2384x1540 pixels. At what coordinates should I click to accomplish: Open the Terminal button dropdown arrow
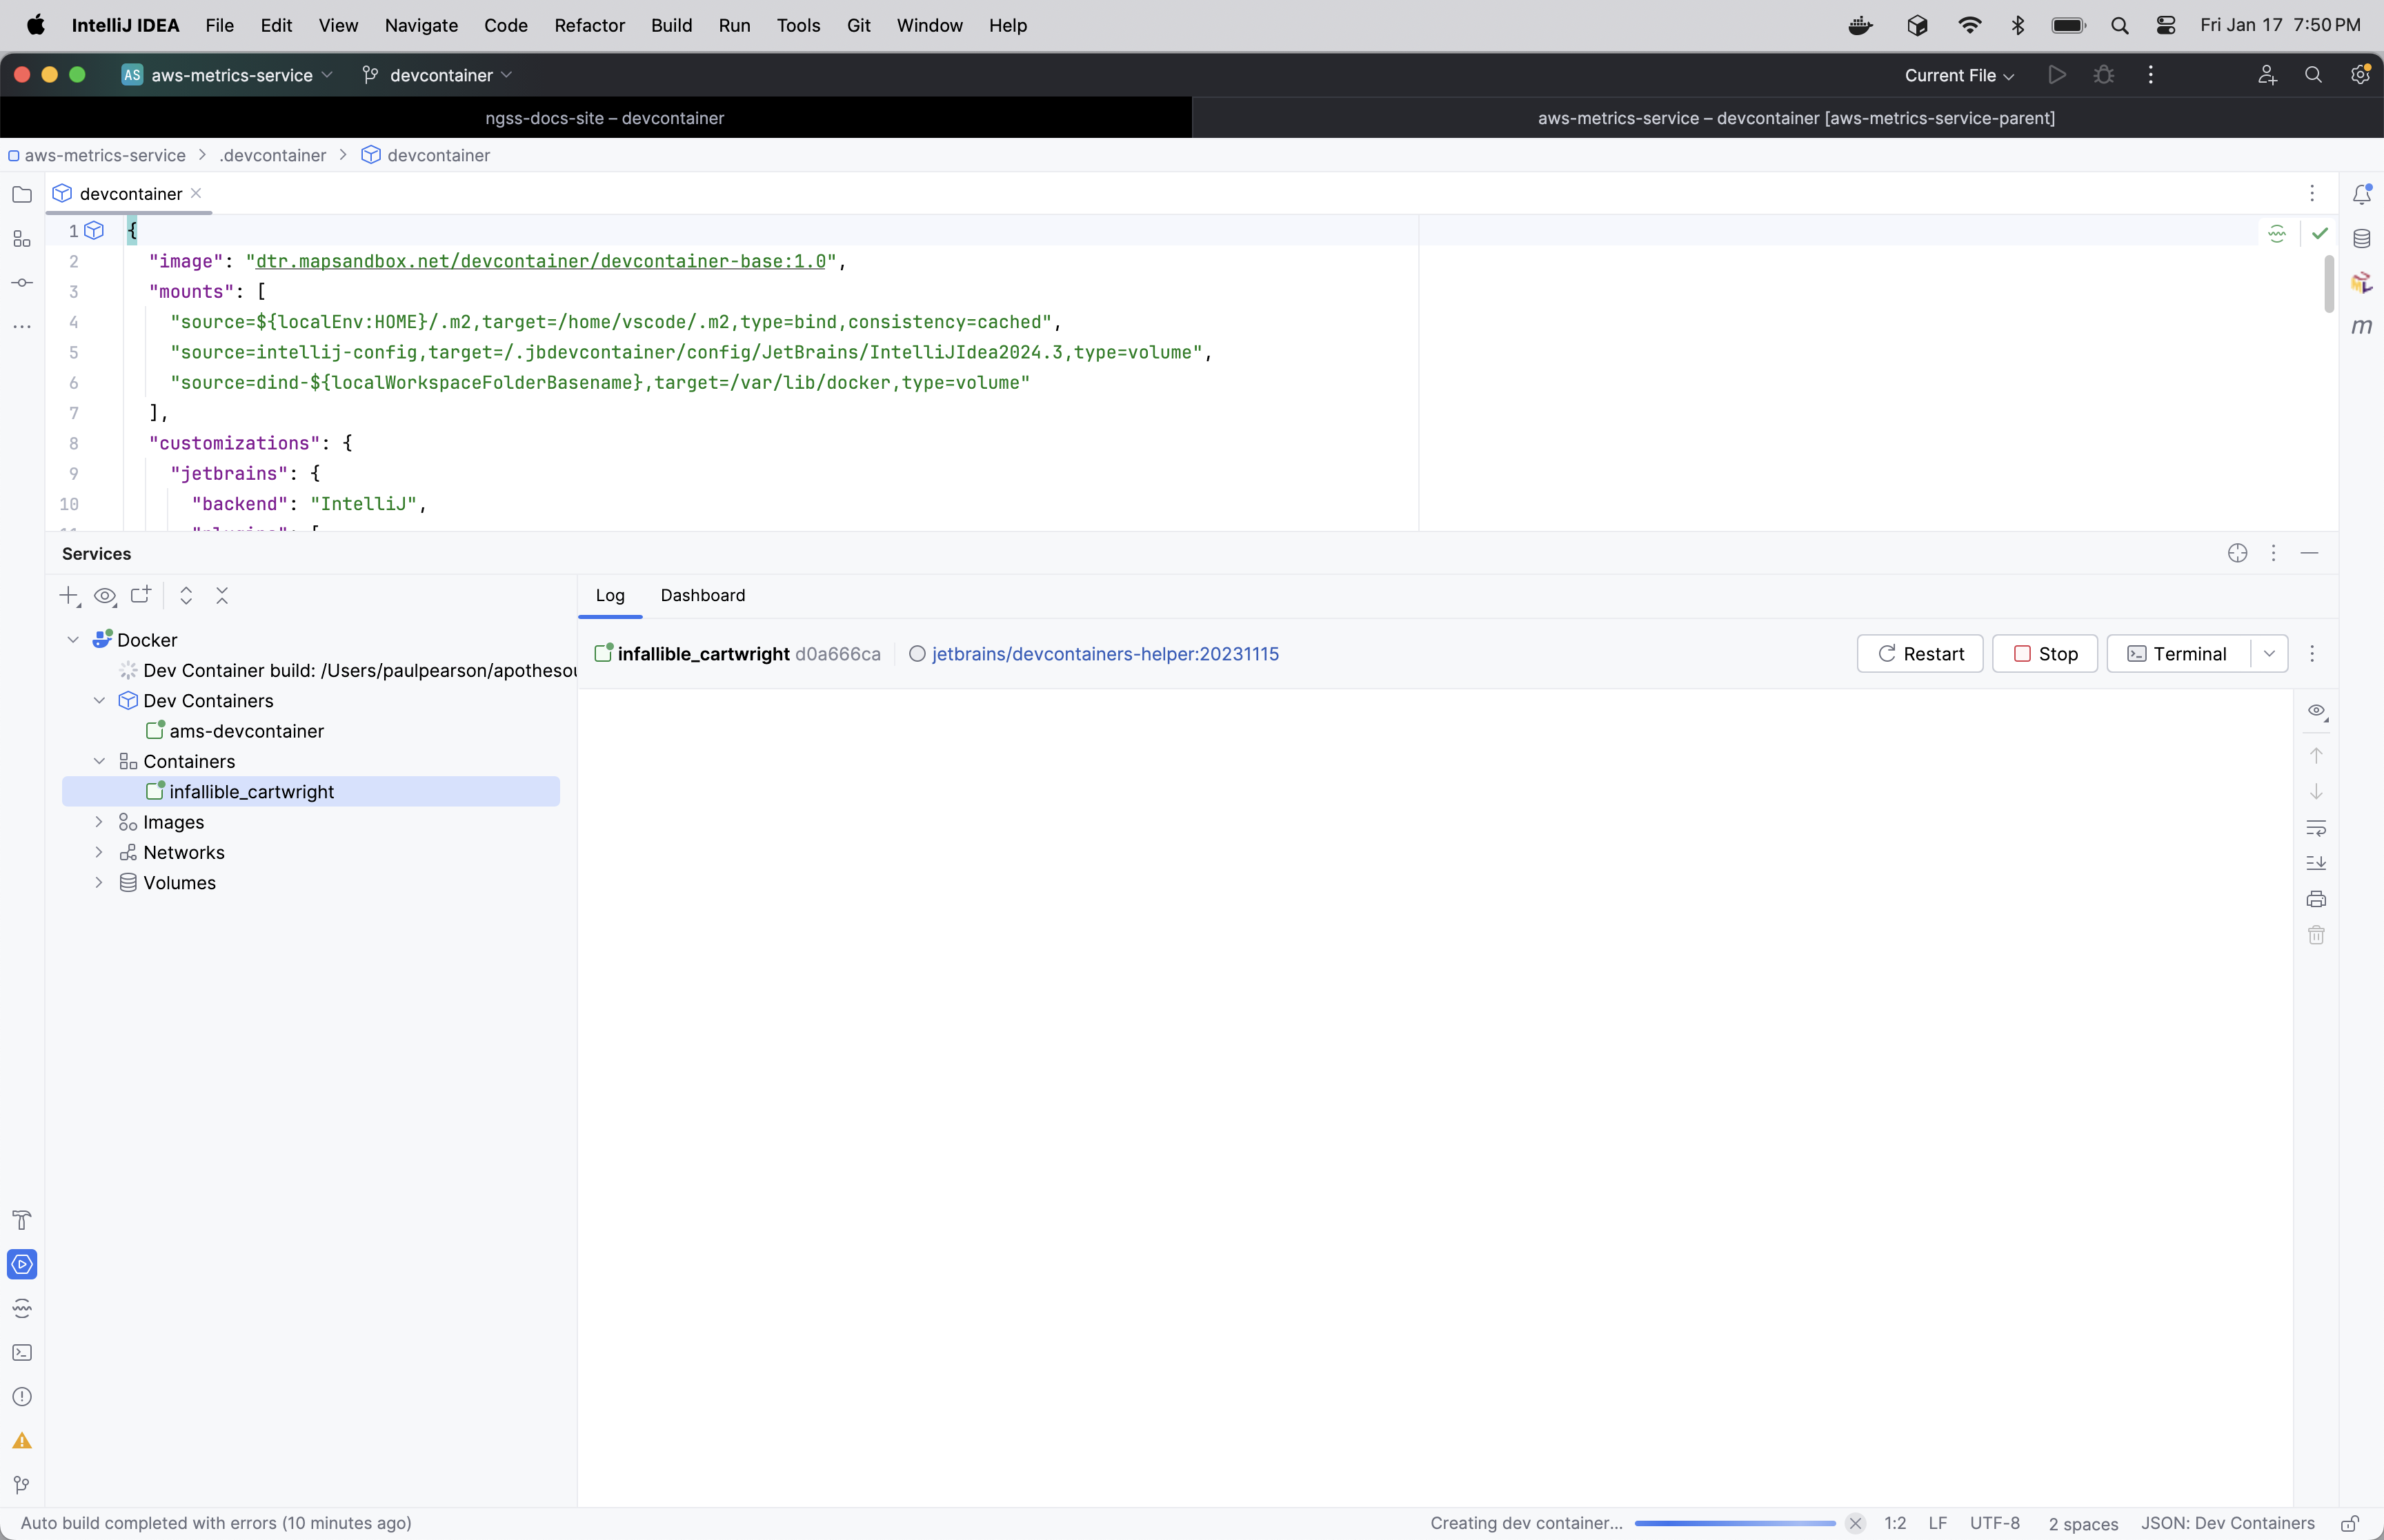coord(2269,654)
